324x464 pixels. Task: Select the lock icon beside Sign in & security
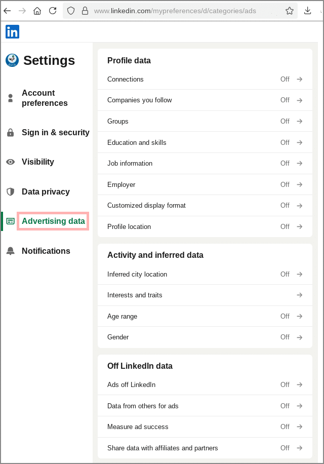click(x=10, y=132)
